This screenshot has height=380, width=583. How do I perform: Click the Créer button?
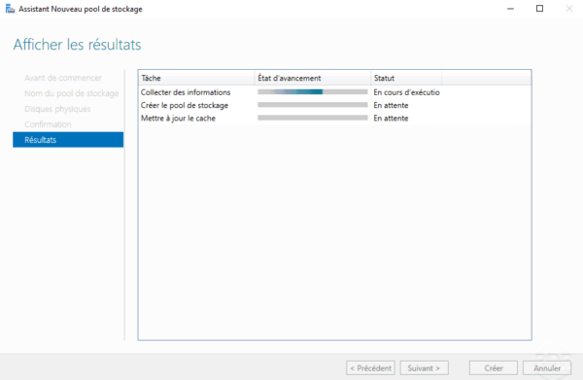494,368
